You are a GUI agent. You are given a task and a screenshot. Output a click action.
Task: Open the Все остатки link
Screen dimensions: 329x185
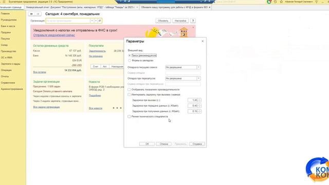40,72
